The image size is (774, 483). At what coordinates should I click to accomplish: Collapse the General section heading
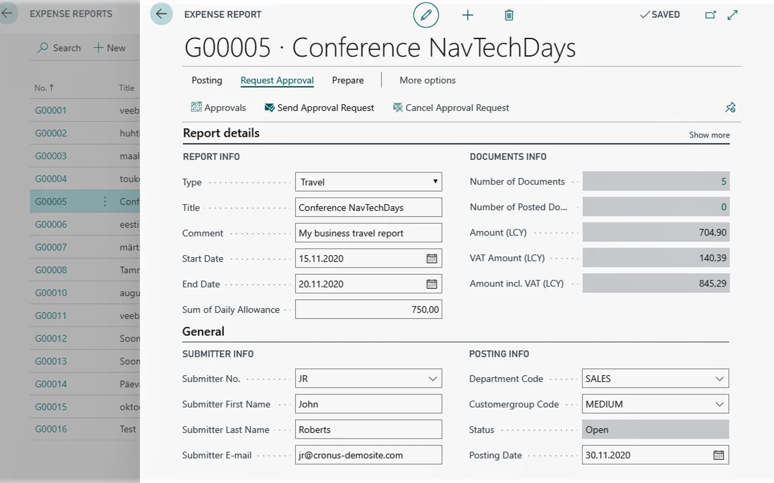click(x=203, y=331)
